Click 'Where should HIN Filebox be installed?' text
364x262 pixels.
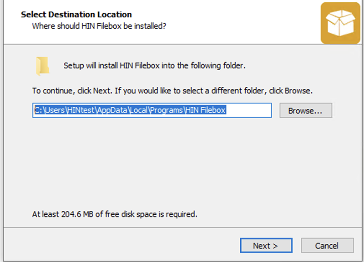99,26
